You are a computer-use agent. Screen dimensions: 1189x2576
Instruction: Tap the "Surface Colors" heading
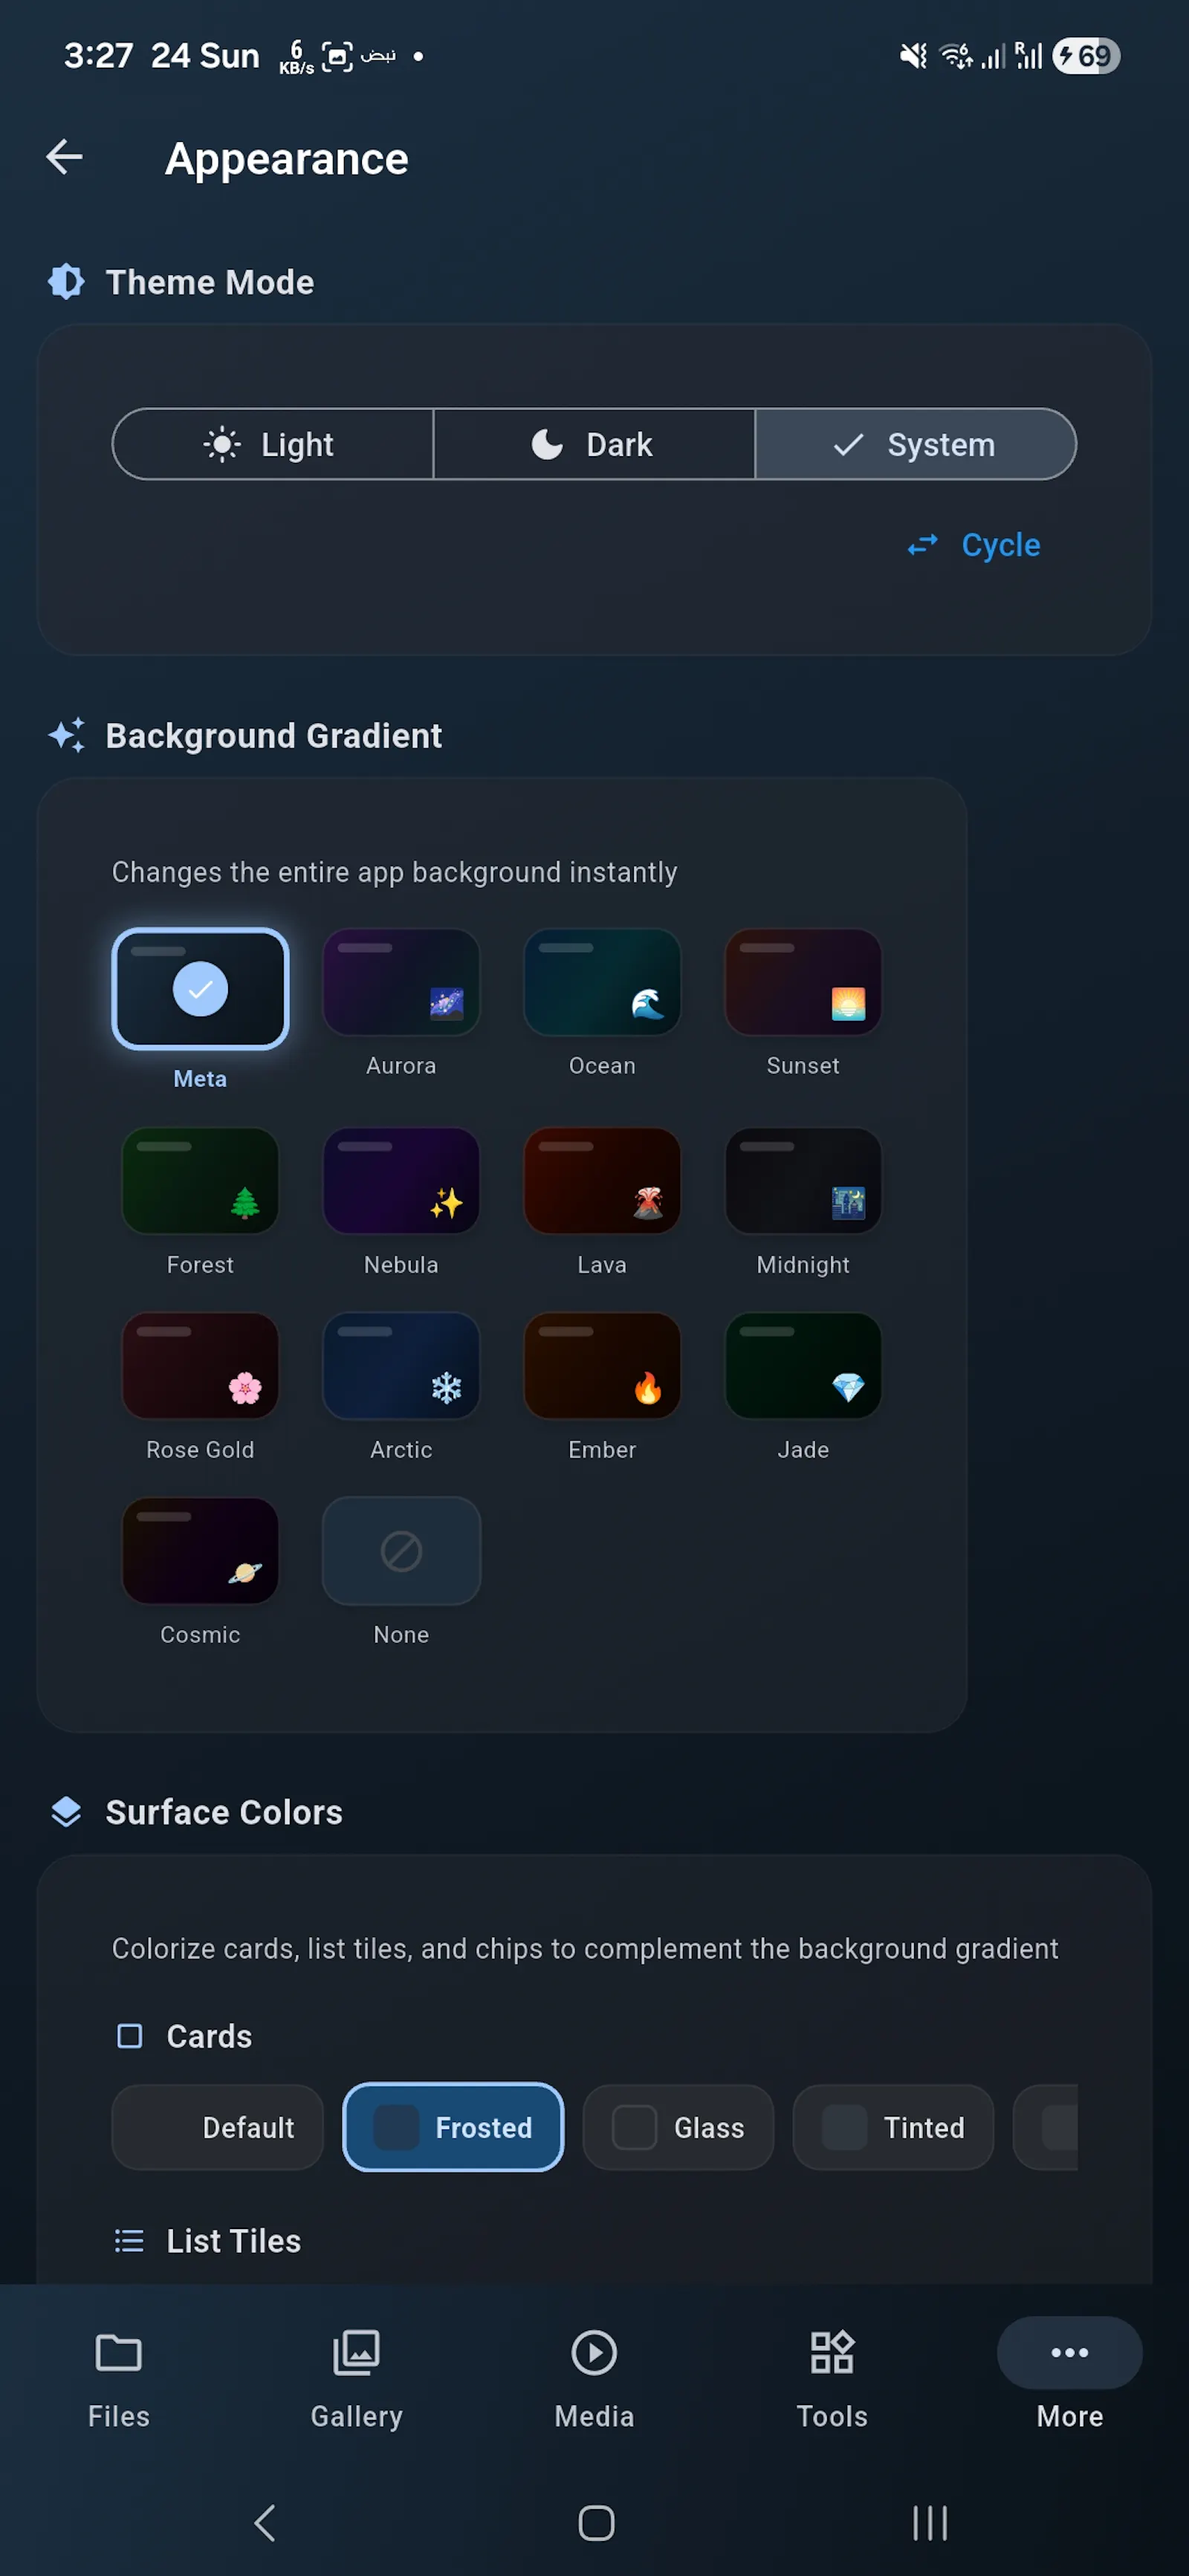[x=224, y=1812]
